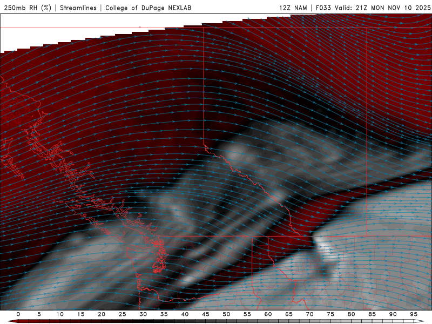432x324 pixels.
Task: Click the colorbar label "20"
Action: pyautogui.click(x=102, y=314)
